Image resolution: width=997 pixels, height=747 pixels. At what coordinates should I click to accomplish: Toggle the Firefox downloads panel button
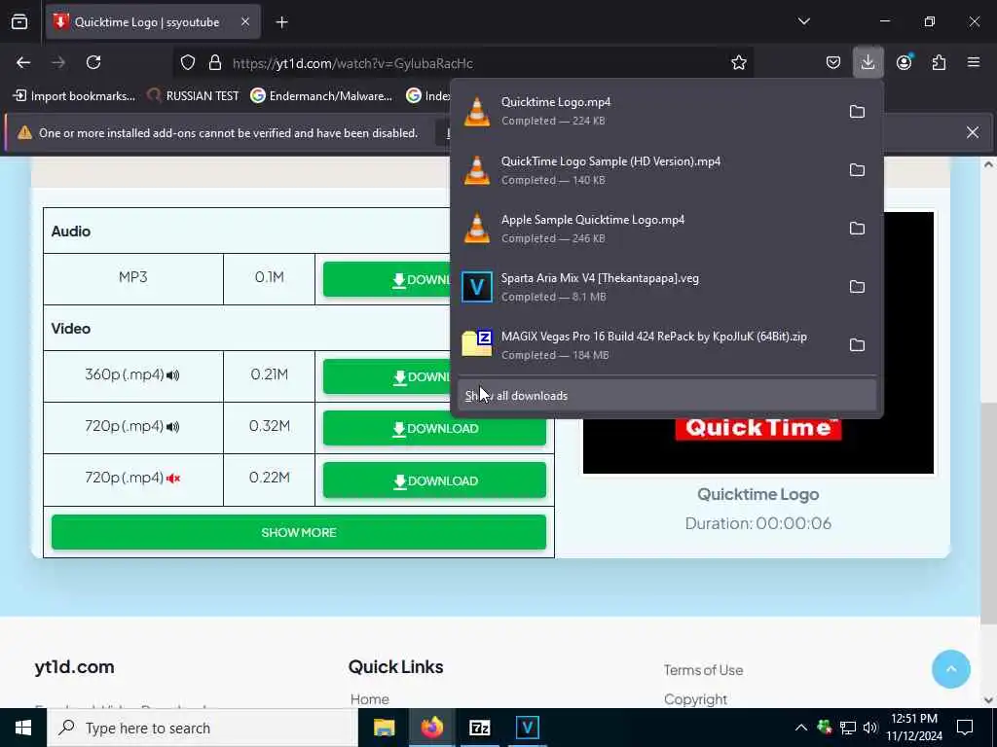868,63
